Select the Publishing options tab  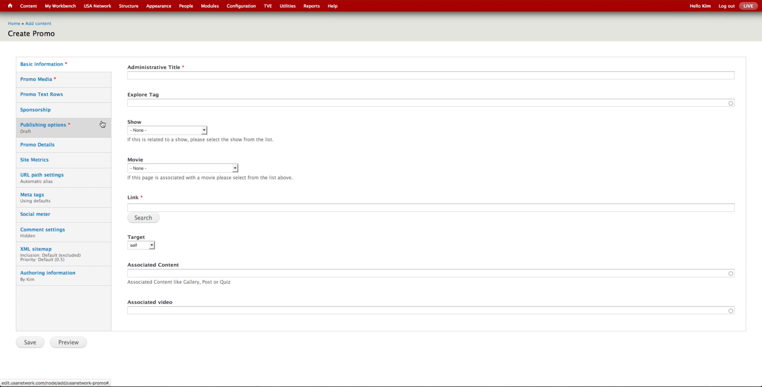[43, 125]
